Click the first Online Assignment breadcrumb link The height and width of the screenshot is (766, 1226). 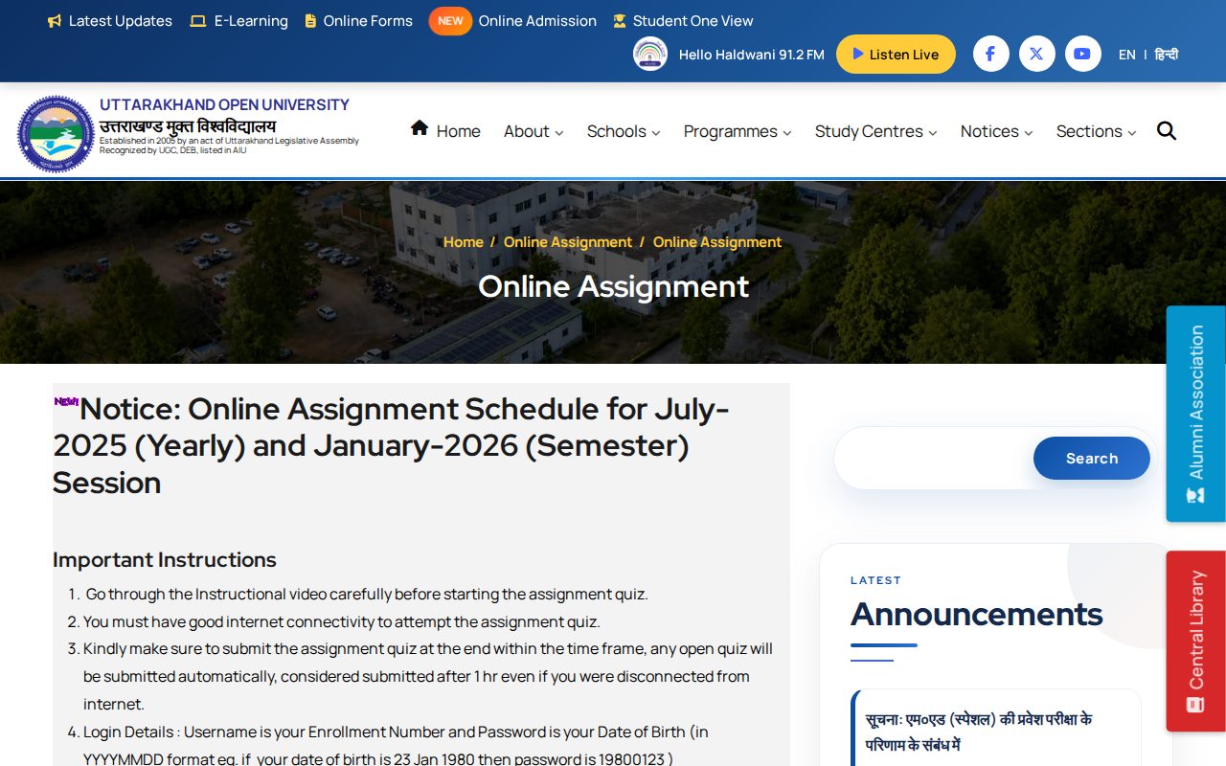click(x=568, y=242)
